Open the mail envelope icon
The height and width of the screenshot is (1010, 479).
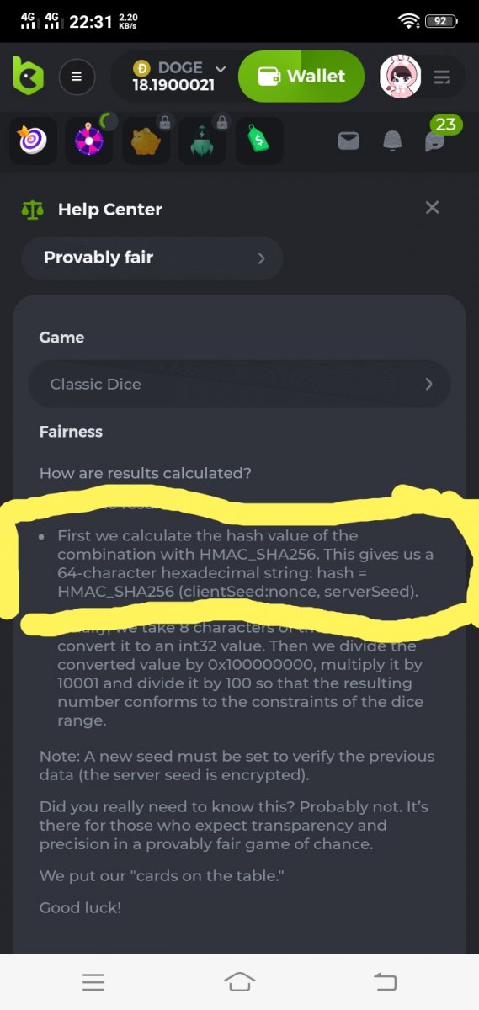point(349,141)
